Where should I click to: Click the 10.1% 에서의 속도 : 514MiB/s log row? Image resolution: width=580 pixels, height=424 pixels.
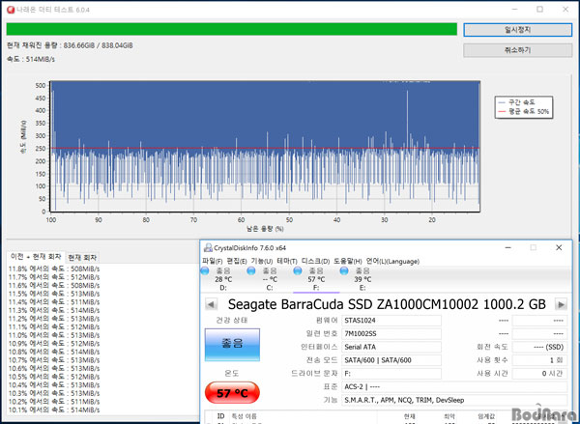point(54,410)
